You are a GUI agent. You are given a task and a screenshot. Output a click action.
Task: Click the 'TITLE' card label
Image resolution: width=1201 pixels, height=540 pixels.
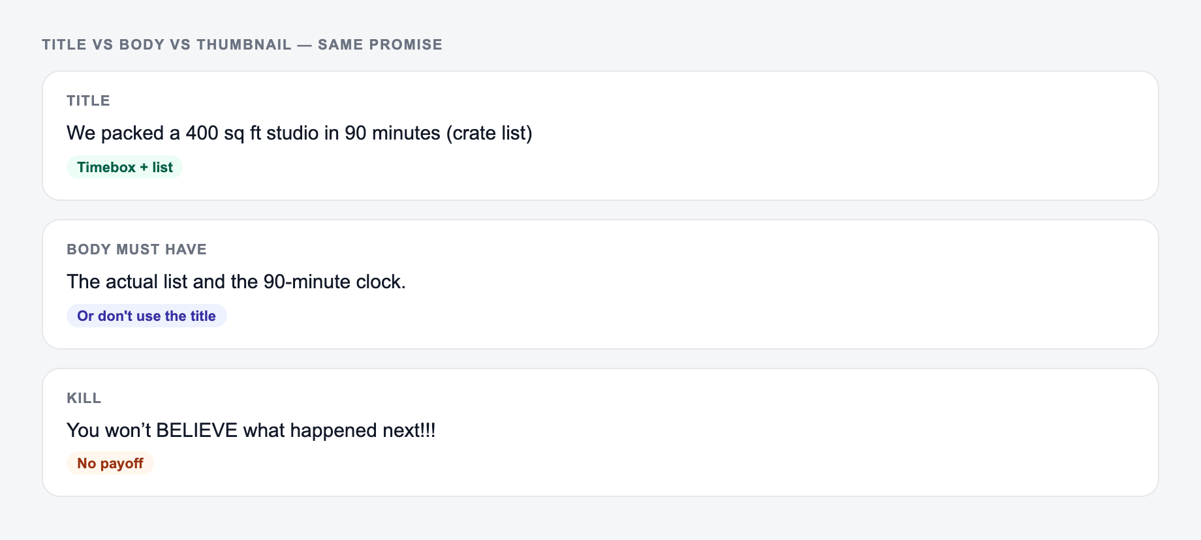click(x=88, y=100)
